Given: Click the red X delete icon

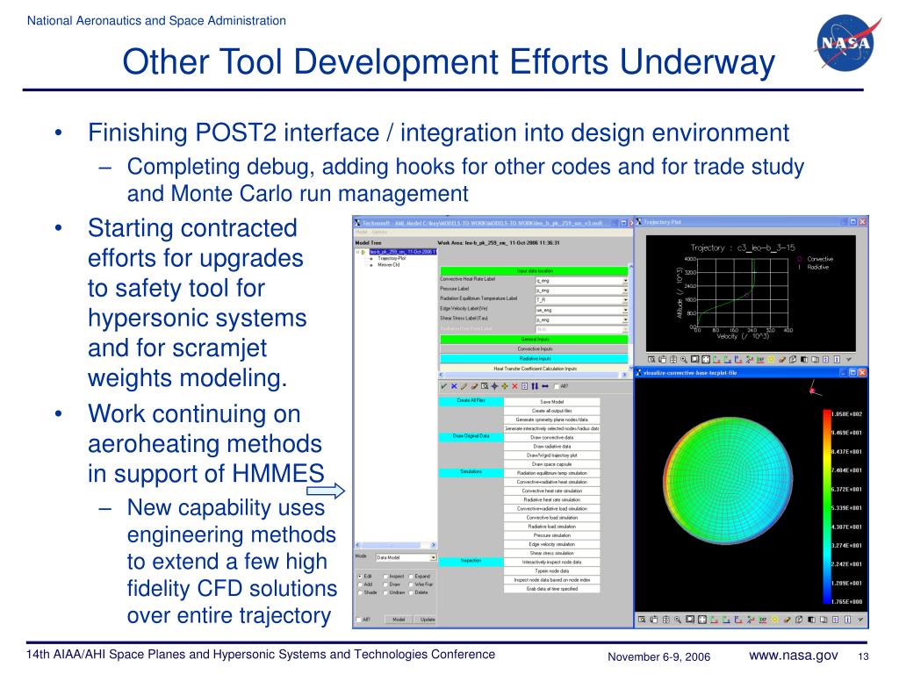Looking at the screenshot, I should point(514,386).
